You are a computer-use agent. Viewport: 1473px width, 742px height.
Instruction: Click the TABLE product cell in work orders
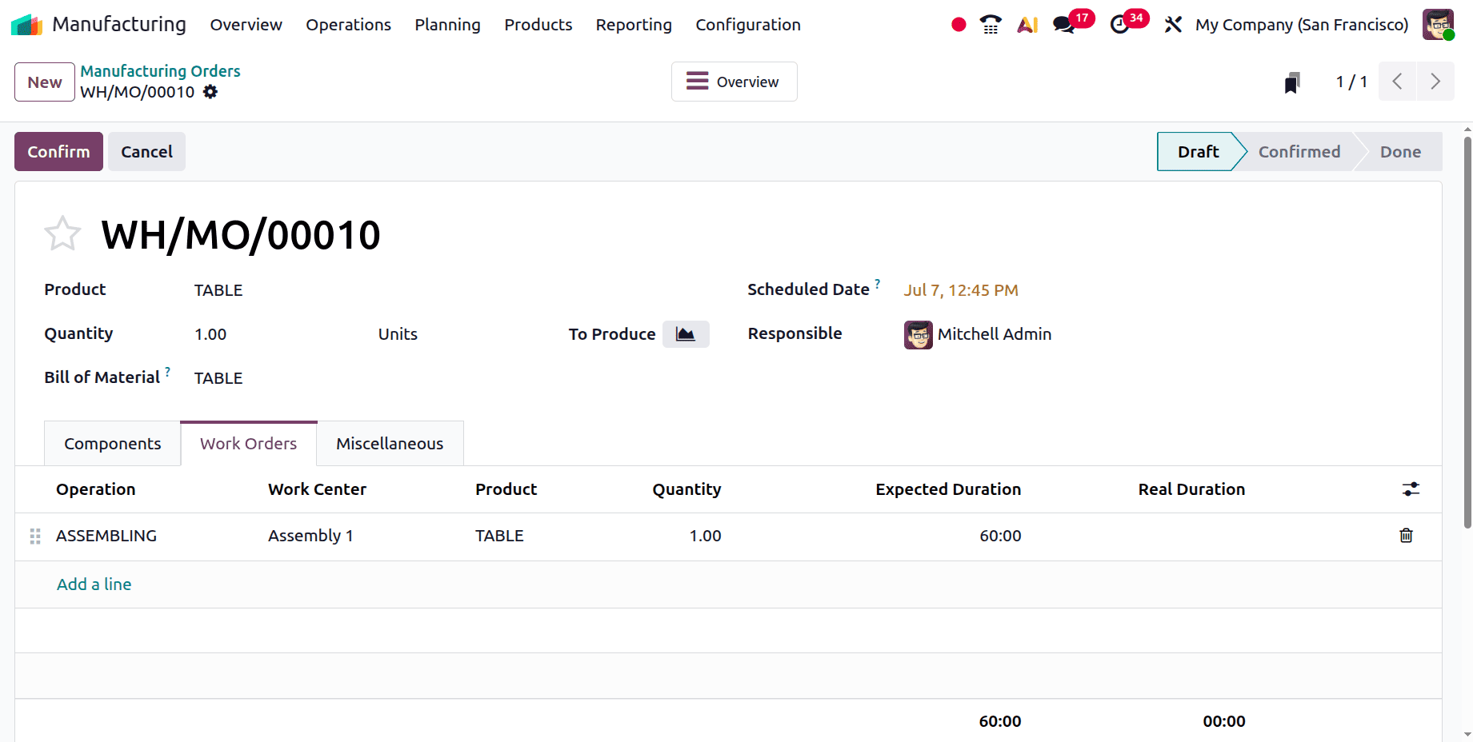click(x=499, y=536)
